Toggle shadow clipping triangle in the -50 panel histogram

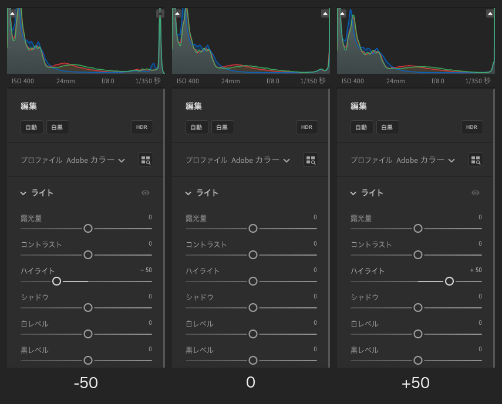[x=12, y=13]
